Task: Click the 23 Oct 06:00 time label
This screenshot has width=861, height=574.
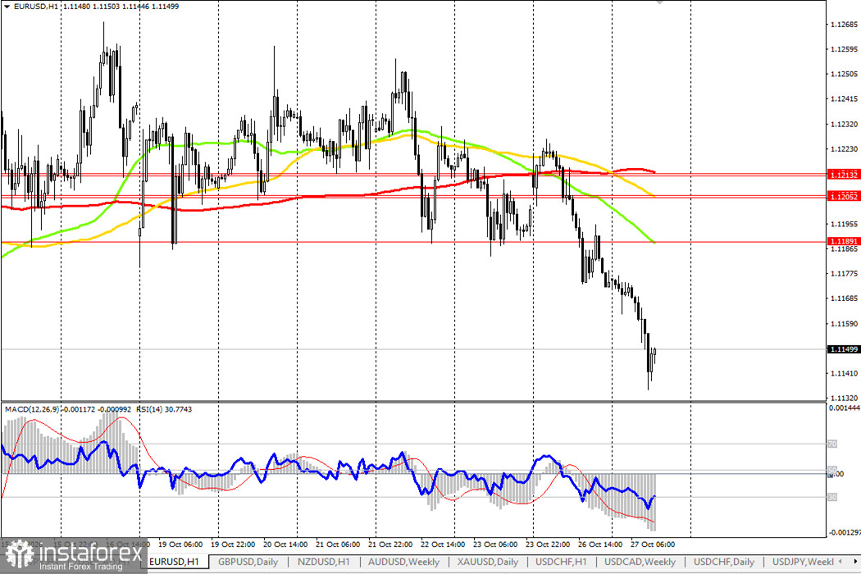Action: tap(494, 544)
